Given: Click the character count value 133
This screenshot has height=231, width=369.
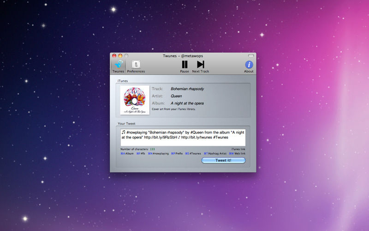Looking at the screenshot, I should [152, 149].
